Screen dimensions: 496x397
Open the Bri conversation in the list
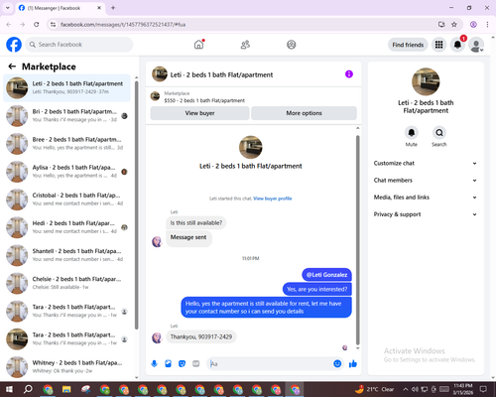pos(66,116)
